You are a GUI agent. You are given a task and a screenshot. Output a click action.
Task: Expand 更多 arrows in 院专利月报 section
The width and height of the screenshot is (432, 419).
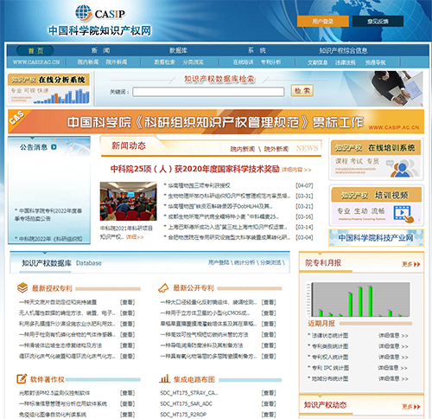(x=411, y=264)
